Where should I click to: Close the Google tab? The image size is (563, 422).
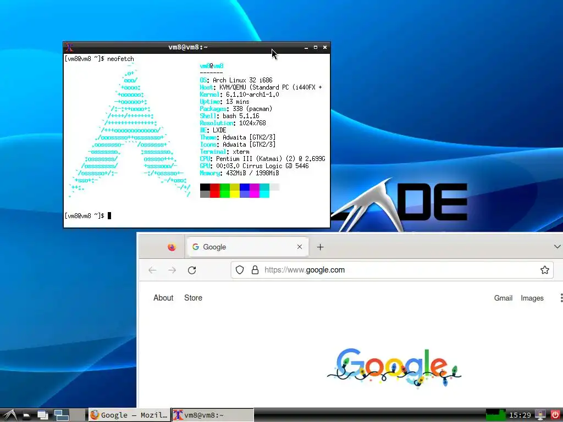pyautogui.click(x=300, y=247)
